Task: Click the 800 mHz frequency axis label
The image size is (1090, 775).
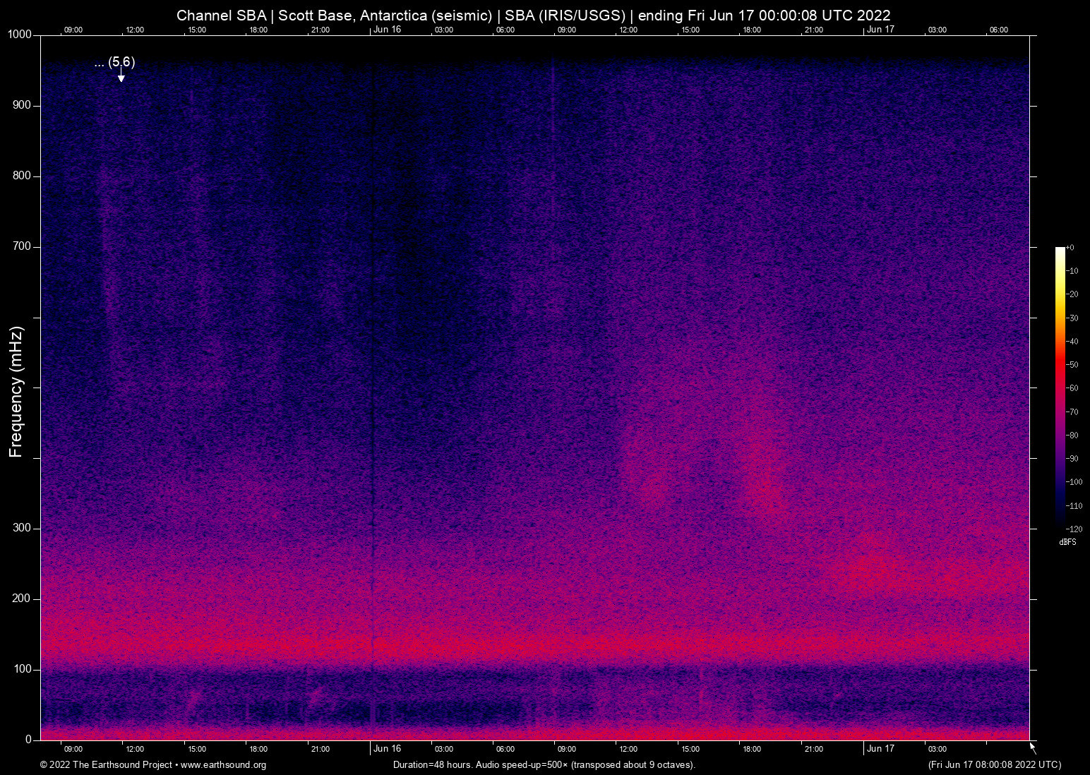Action: (22, 176)
